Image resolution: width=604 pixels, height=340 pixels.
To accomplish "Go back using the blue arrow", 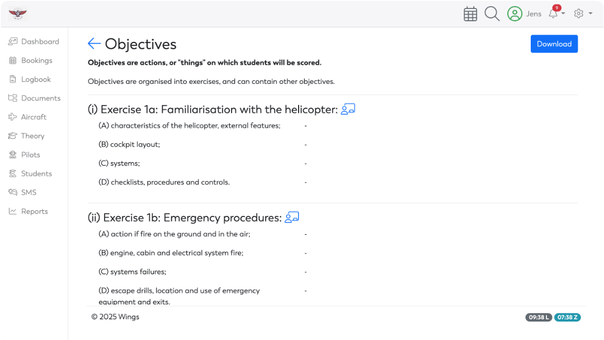I will 93,43.
